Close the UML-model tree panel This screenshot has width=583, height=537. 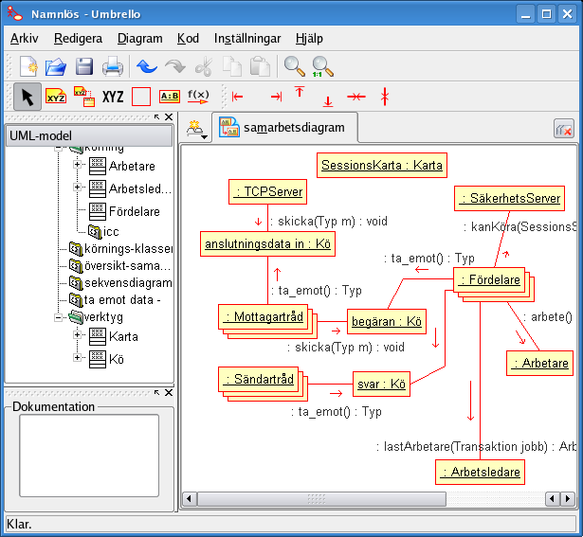169,117
